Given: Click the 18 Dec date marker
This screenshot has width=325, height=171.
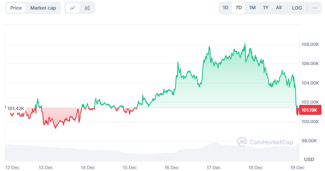Looking at the screenshot, I should point(256,167).
